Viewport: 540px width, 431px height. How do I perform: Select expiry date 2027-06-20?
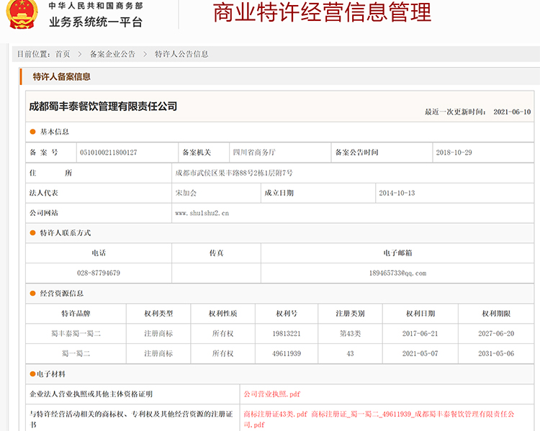coord(496,334)
